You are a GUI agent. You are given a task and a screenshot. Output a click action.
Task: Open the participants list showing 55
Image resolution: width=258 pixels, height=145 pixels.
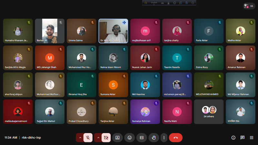[x=249, y=6]
